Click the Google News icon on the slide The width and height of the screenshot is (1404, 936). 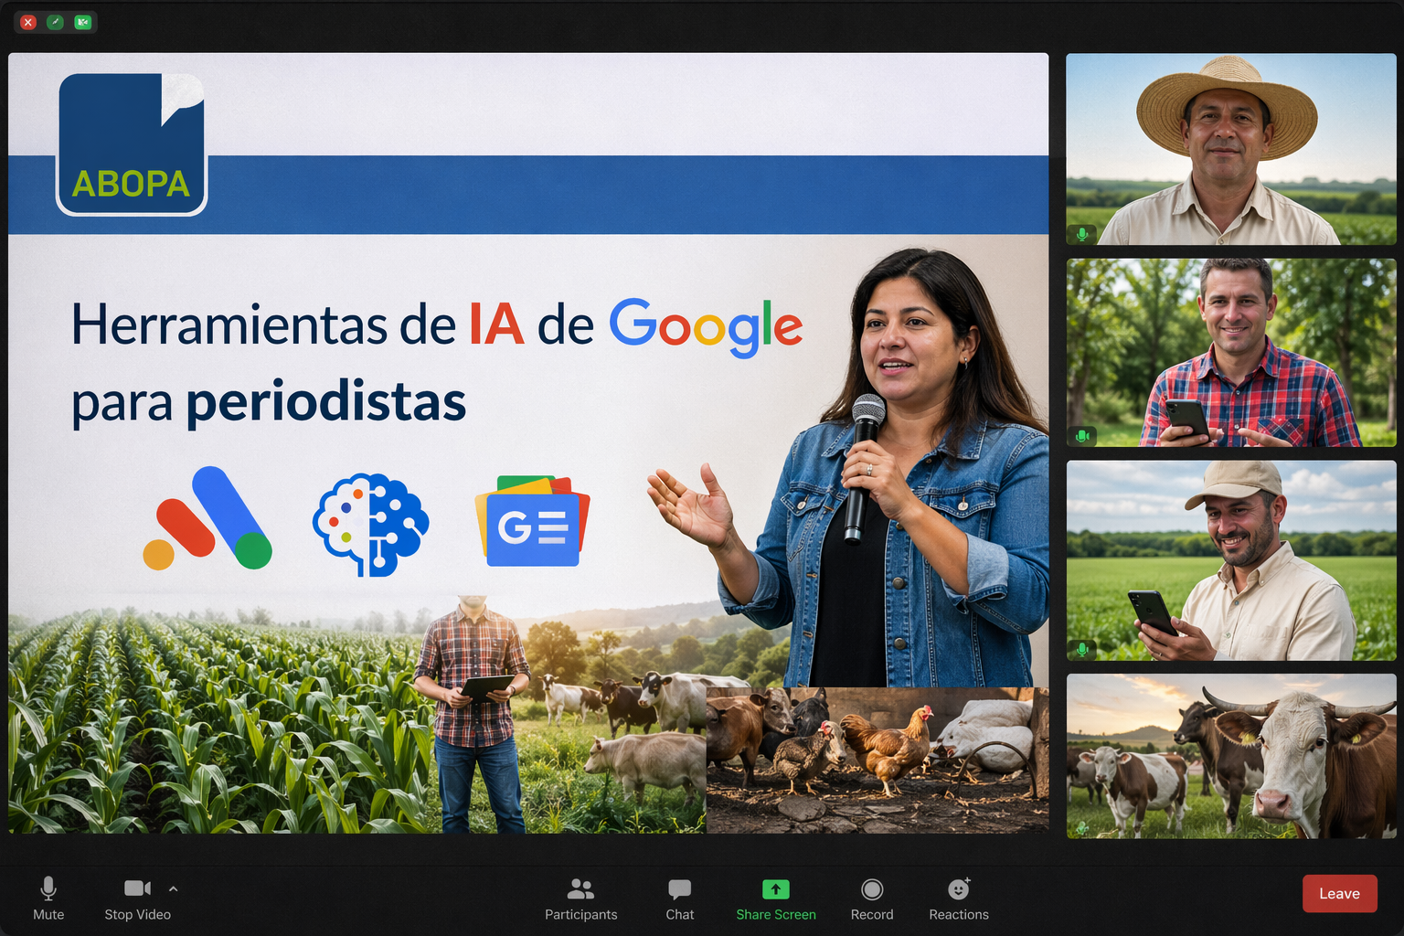[x=532, y=523]
